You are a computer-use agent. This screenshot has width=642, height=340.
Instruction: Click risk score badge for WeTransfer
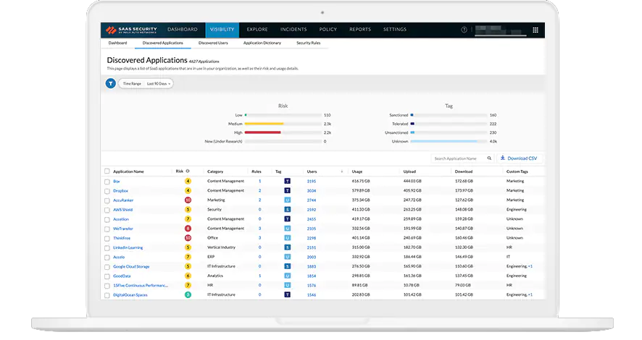point(188,229)
